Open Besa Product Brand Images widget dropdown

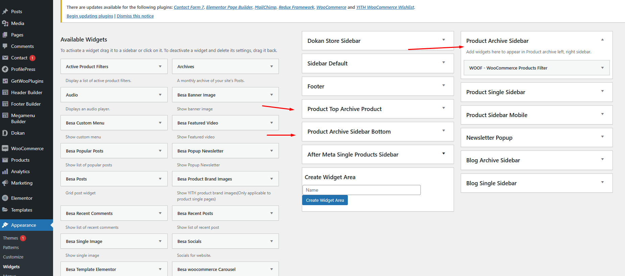click(x=271, y=179)
